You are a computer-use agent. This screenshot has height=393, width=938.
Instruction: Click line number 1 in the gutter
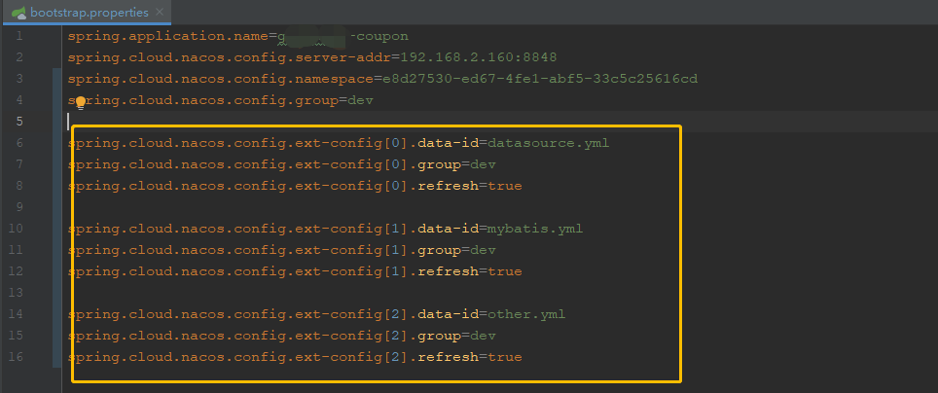(19, 36)
